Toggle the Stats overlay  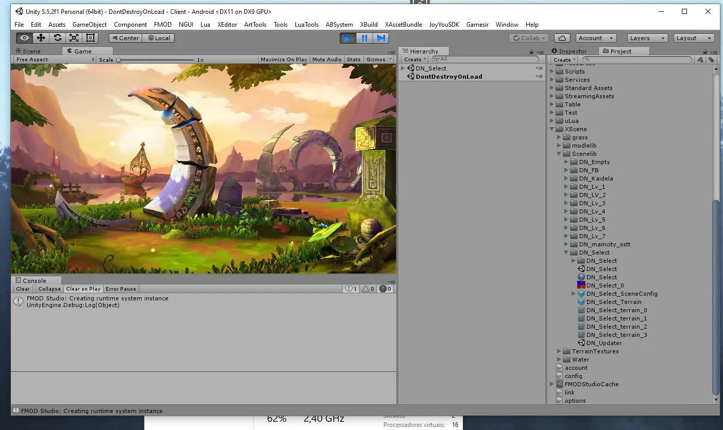pos(354,60)
